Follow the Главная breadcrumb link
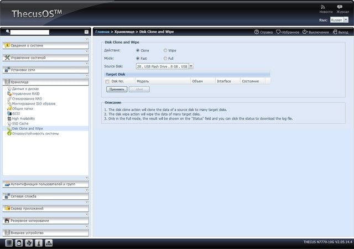This screenshot has height=249, width=354. coord(102,32)
